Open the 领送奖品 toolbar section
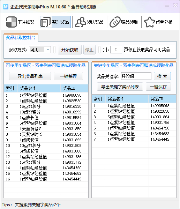Screen dimensions: 180x209 pos(89,22)
